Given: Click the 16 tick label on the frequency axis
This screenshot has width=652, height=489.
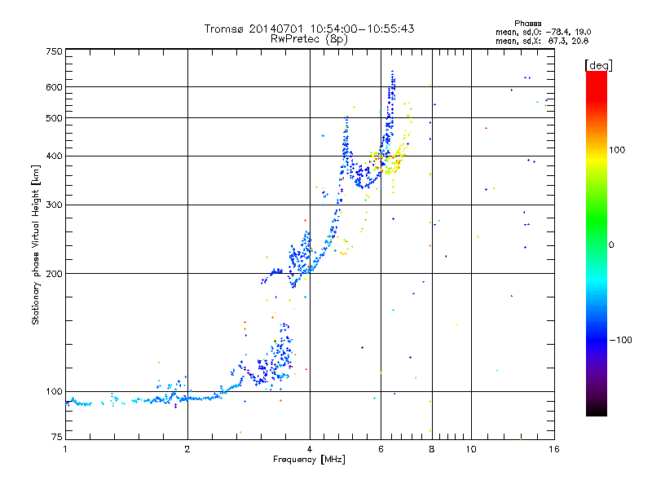Looking at the screenshot, I should (553, 450).
